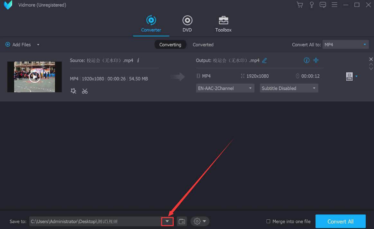Rename output file with pencil icon
Viewport: 374px width, 229px height.
(x=264, y=60)
